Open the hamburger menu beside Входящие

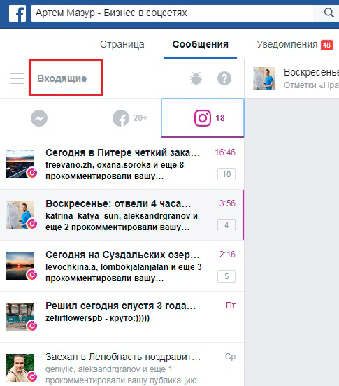[x=17, y=78]
